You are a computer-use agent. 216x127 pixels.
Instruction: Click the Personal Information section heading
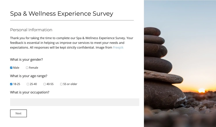(x=31, y=30)
